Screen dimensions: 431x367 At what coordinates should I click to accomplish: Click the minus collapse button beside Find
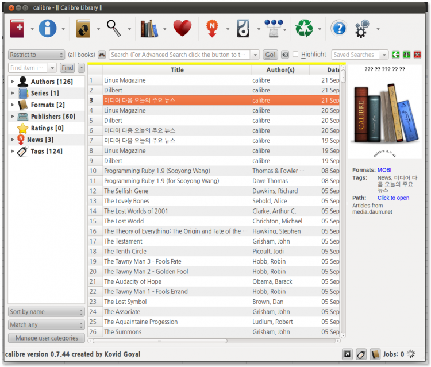(82, 68)
